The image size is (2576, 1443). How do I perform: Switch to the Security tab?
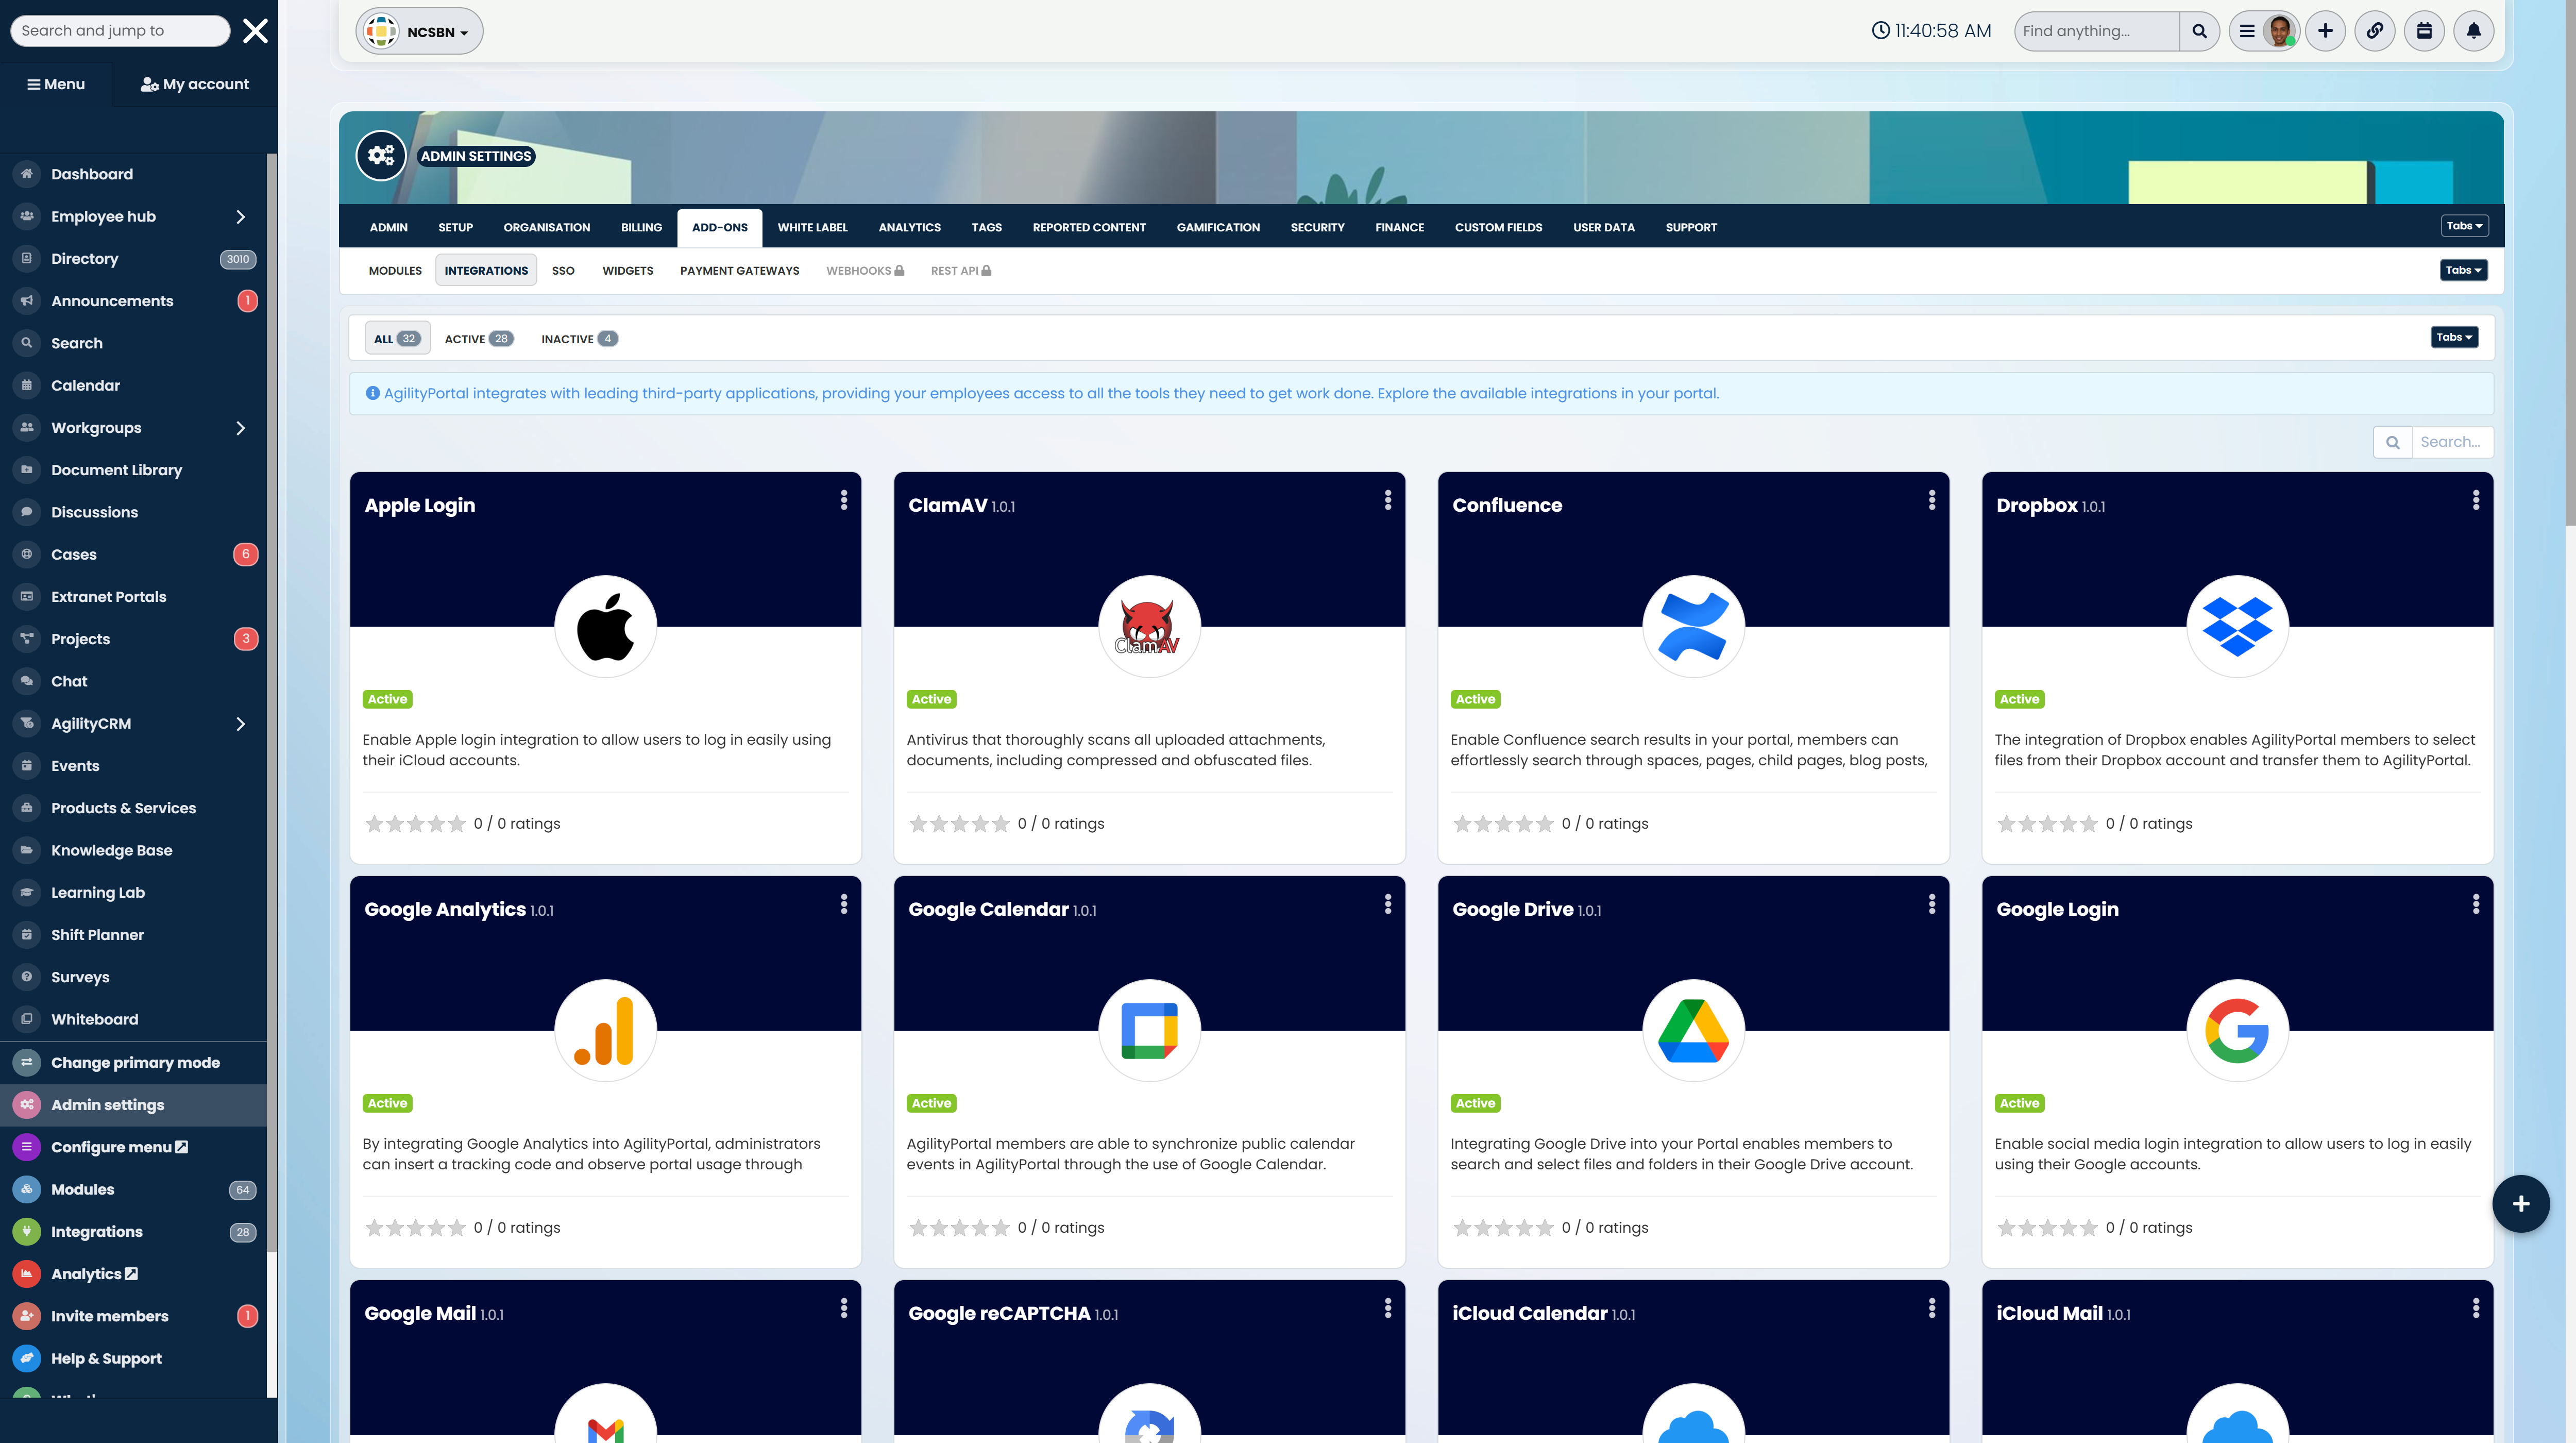(x=1317, y=228)
